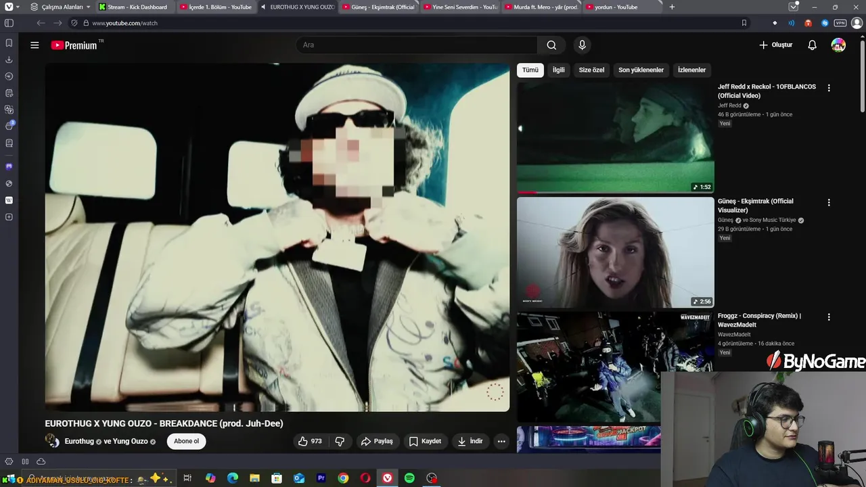Open a new browser tab
Image resolution: width=866 pixels, height=487 pixels.
tap(672, 7)
